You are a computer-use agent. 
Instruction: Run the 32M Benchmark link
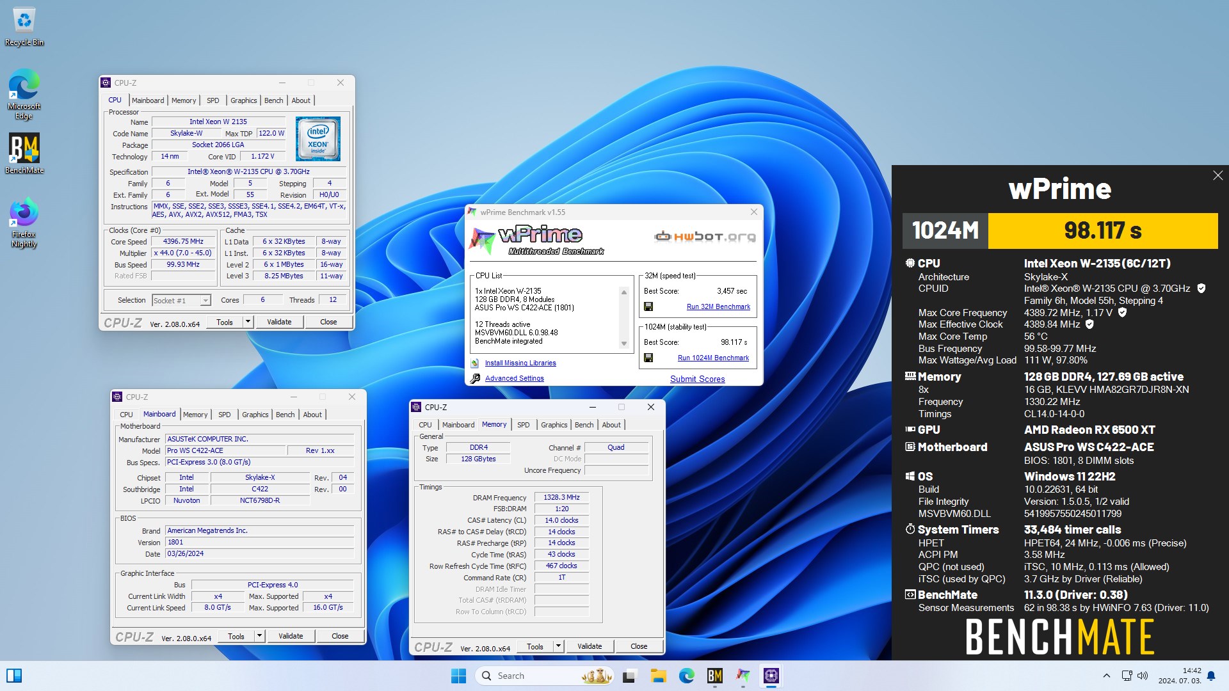(x=718, y=306)
